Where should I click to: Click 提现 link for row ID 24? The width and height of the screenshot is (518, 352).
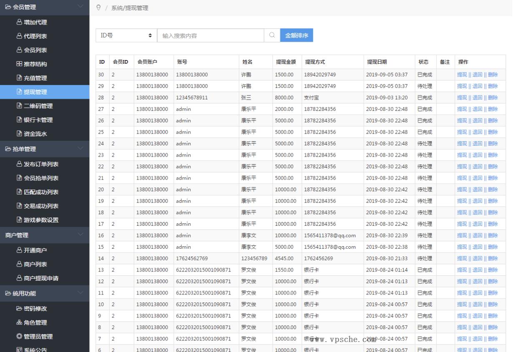(462, 144)
